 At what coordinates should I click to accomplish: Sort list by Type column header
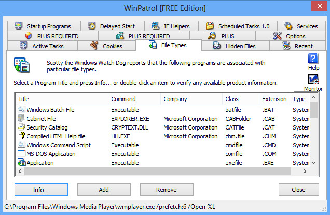coord(300,99)
